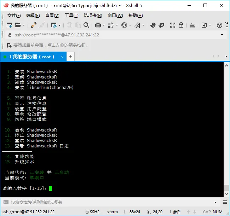
Task: Click the virtual keyboard icon
Action: [x=192, y=25]
